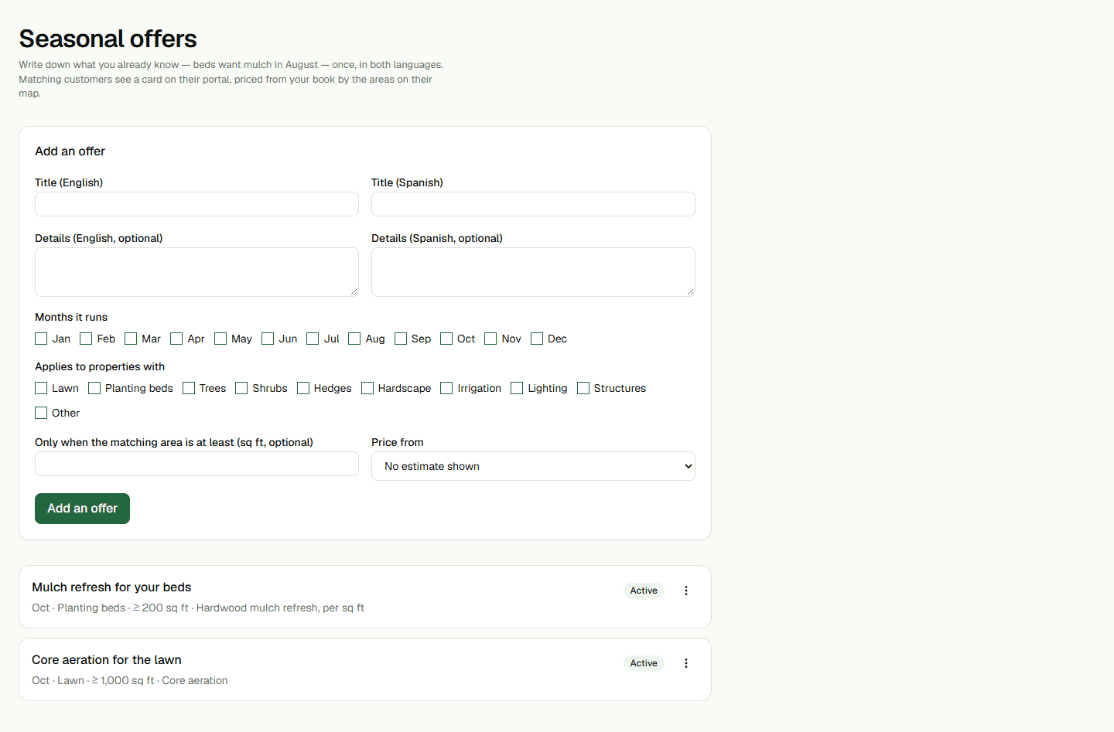Open kebab menu for Core aeration offer
Screen dimensions: 1114x732
tap(686, 663)
